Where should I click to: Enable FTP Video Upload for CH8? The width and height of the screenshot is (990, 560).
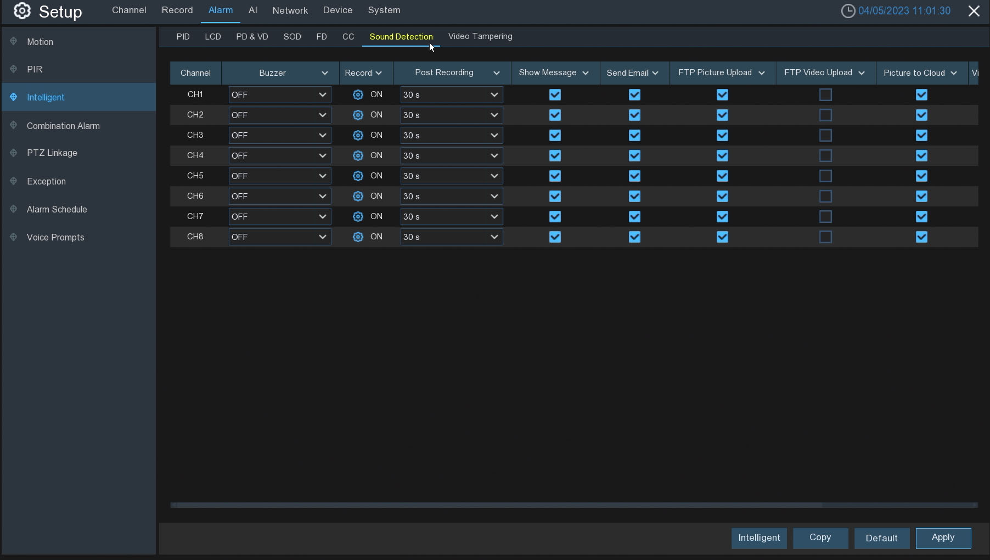tap(825, 237)
